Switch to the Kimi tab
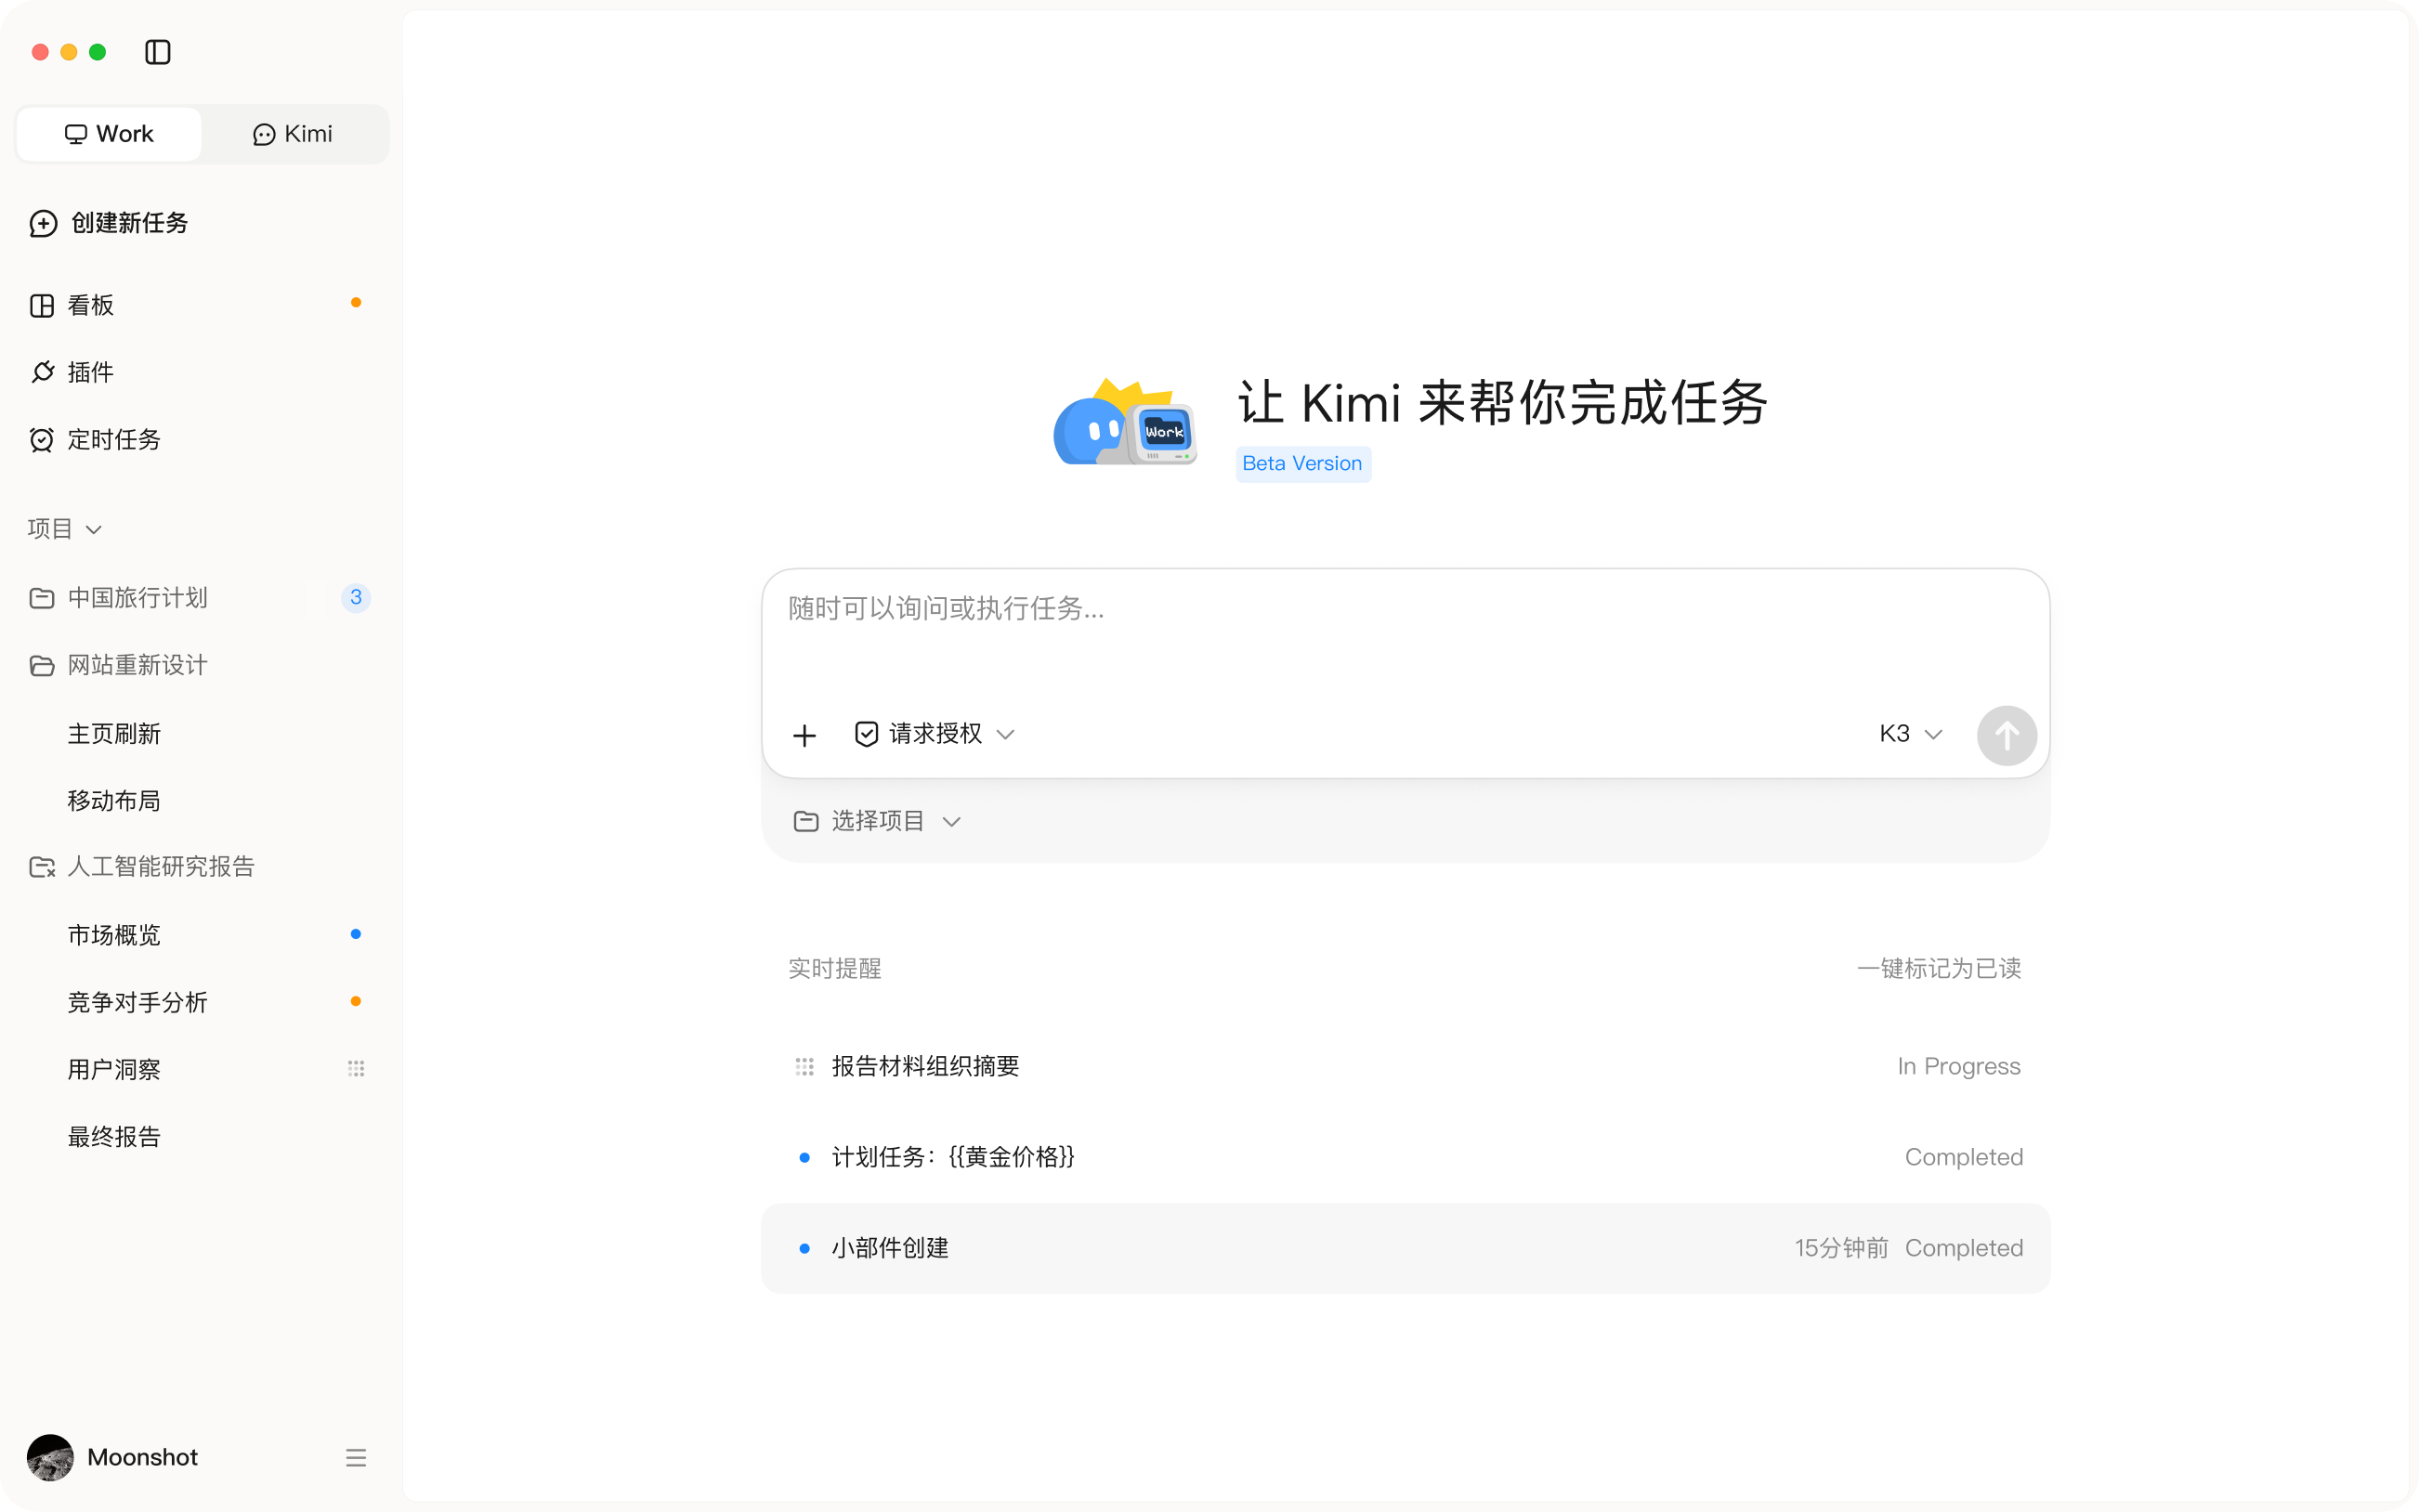The height and width of the screenshot is (1512, 2419). [x=293, y=134]
